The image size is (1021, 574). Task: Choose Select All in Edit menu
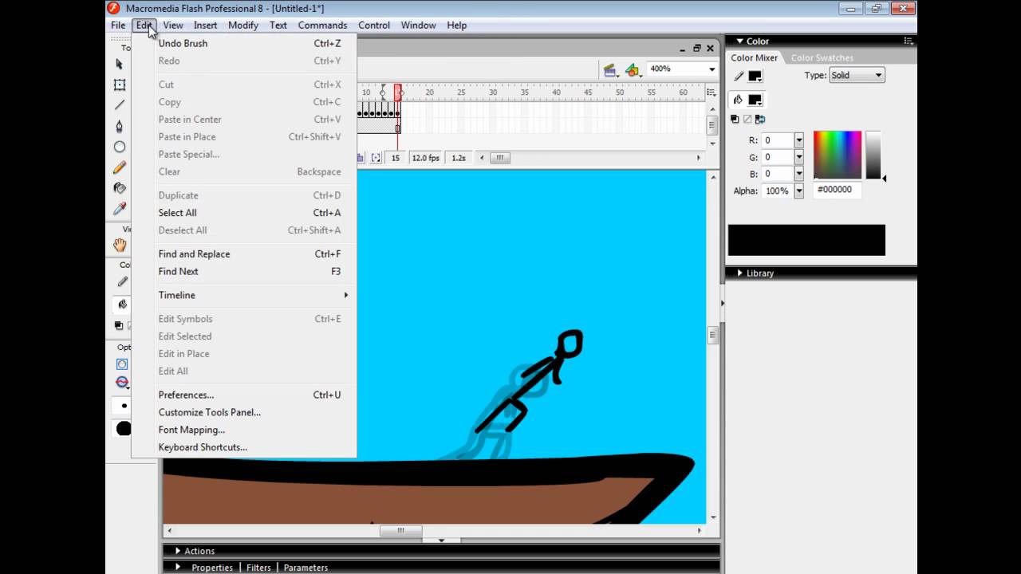coord(245,213)
